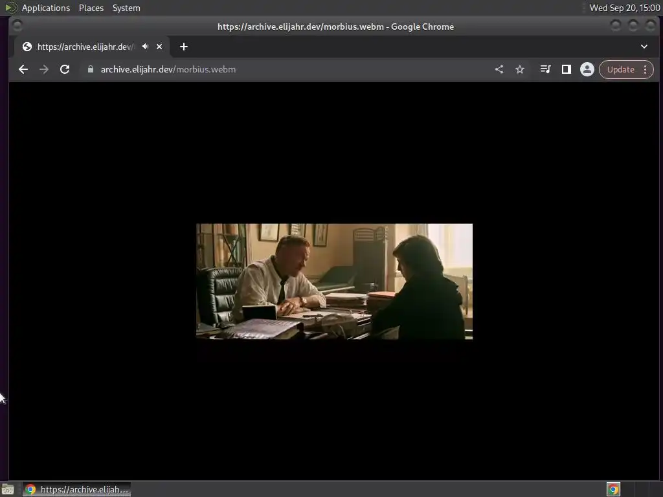
Task: Click the clock showing Wed Sep 20
Action: [x=625, y=8]
